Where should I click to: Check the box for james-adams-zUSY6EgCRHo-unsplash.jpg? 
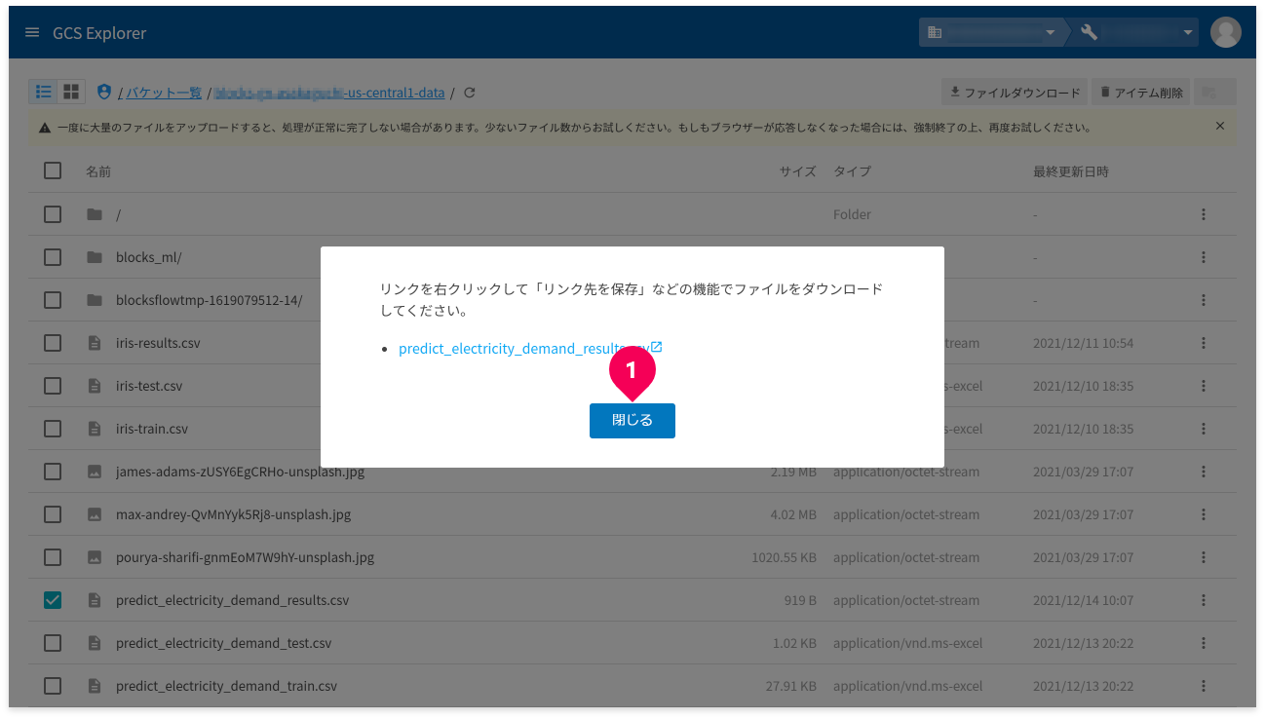click(x=53, y=472)
